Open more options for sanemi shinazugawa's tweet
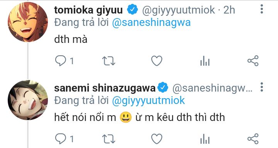Viewport: 278px width, 148px height. click(x=262, y=87)
